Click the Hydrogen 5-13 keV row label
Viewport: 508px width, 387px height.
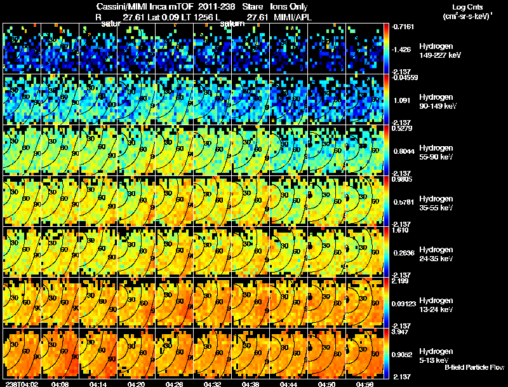coord(436,356)
